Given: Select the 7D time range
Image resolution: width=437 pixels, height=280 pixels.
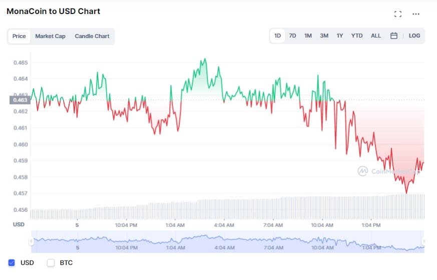Looking at the screenshot, I should tap(292, 36).
